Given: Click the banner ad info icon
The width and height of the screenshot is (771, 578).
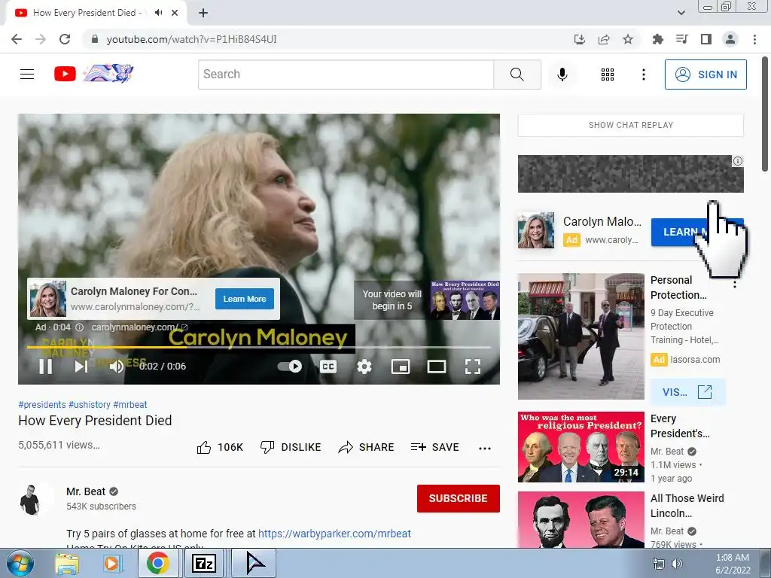Looking at the screenshot, I should [738, 161].
